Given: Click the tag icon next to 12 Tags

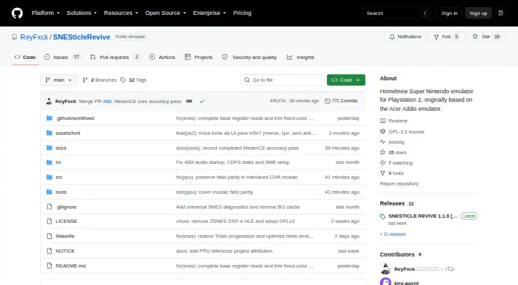Looking at the screenshot, I should [123, 80].
